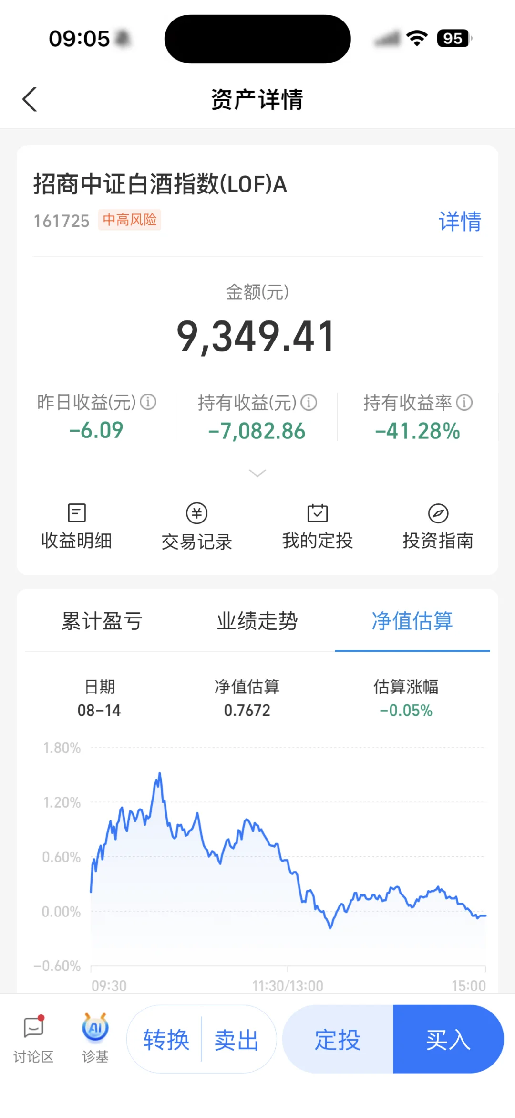Open 投资指南 compass icon
This screenshot has width=515, height=1118.
pyautogui.click(x=438, y=513)
